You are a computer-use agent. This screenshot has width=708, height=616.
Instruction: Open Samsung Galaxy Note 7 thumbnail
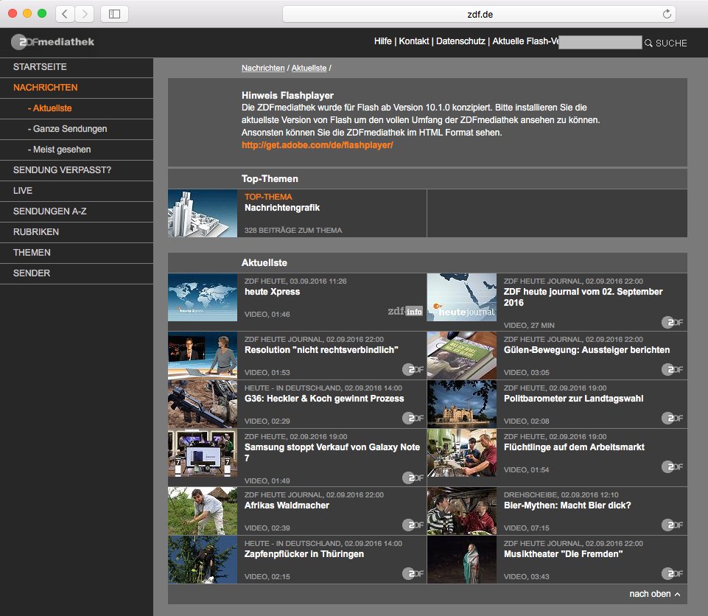tap(203, 453)
